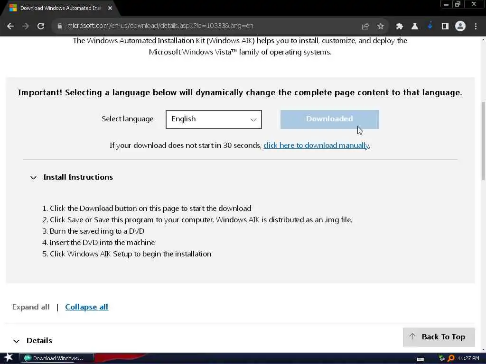
Task: Click the Chrome Labs flask icon
Action: [414, 27]
